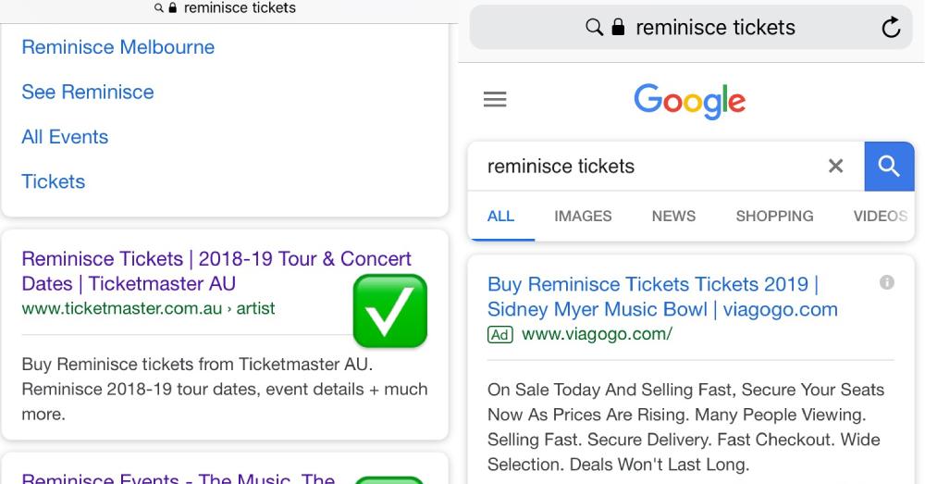This screenshot has height=484, width=925.
Task: Open the Shopping results tab
Action: tap(774, 216)
